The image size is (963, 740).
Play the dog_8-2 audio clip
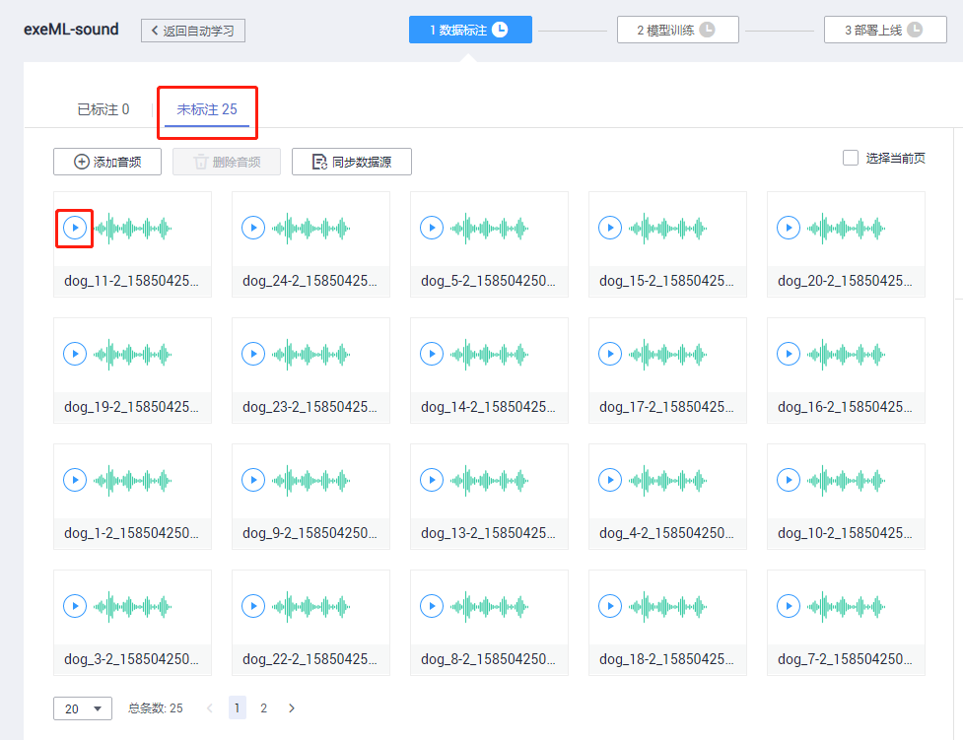click(432, 606)
